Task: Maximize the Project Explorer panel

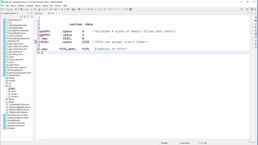Action: (31, 13)
